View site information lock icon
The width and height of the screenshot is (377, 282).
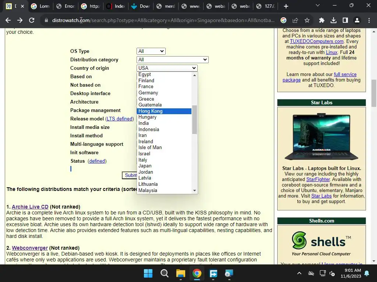[x=46, y=21]
